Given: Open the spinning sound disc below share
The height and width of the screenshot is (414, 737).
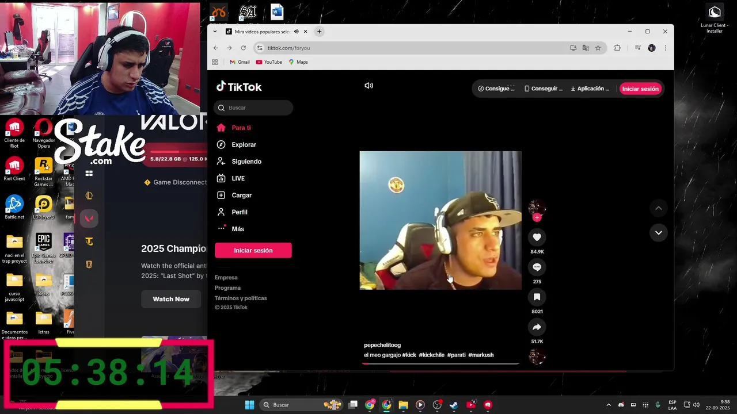Looking at the screenshot, I should (537, 356).
